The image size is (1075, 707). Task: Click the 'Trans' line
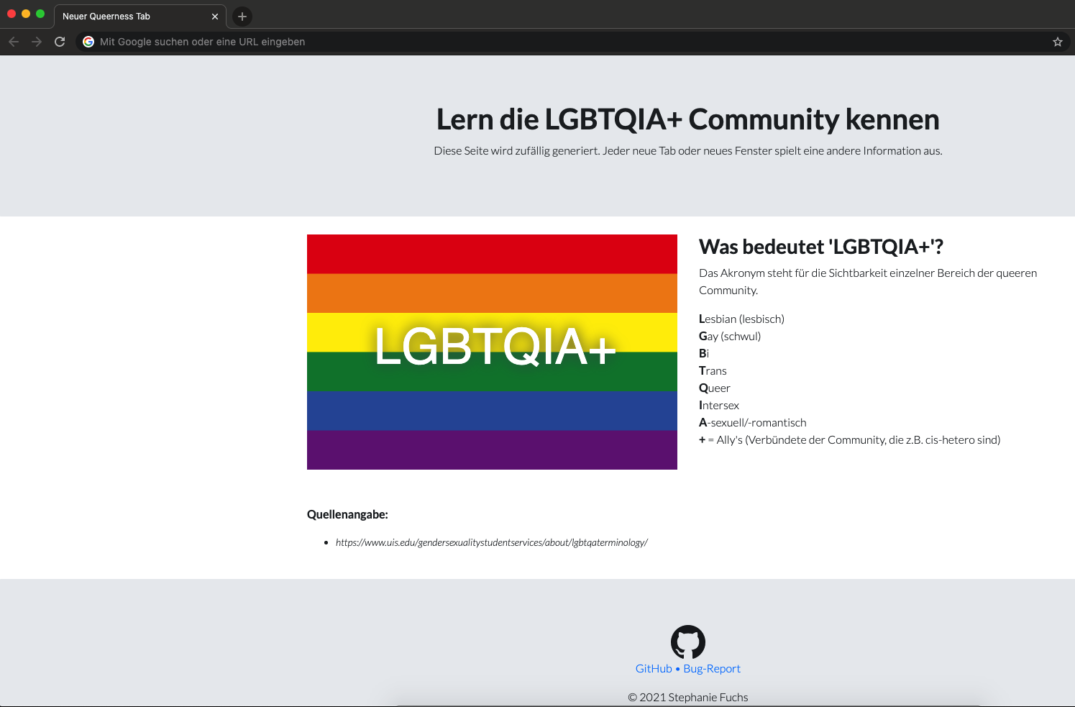point(713,370)
